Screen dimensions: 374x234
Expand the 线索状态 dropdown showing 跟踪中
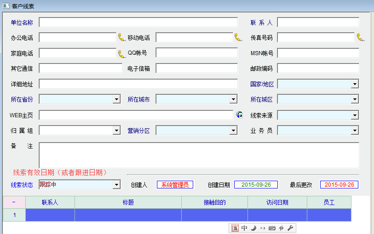(116, 185)
